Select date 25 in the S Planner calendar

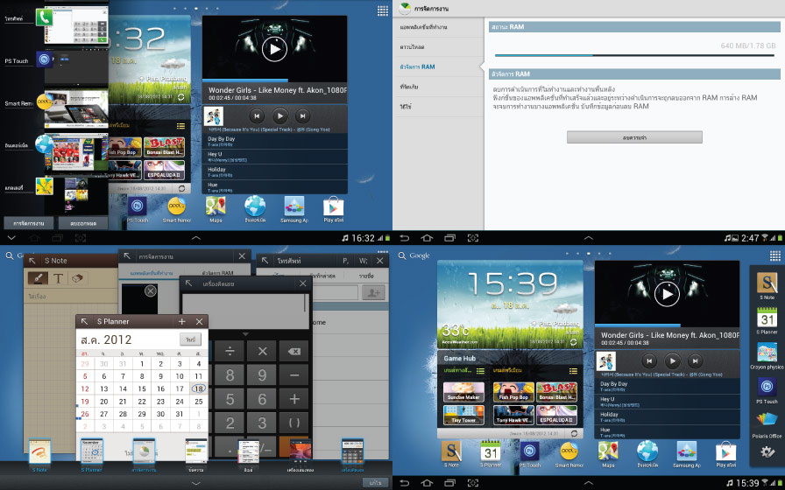pos(198,401)
